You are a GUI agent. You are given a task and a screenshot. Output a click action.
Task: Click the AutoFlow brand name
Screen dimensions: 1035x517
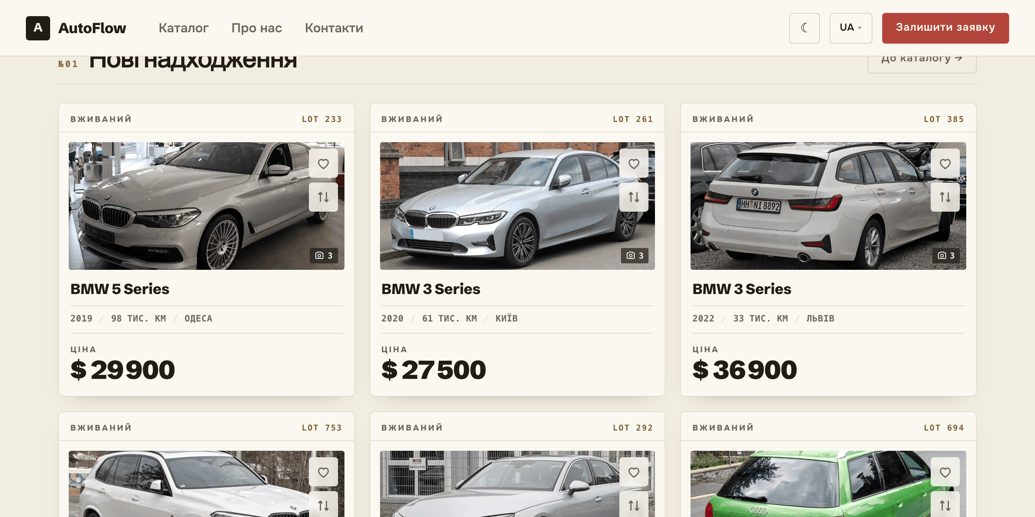[92, 28]
